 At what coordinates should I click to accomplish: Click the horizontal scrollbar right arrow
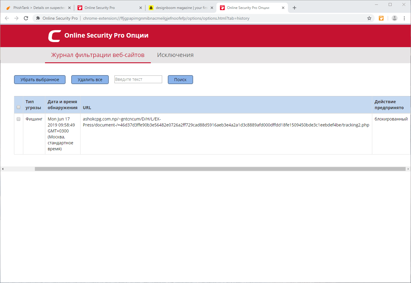[408, 169]
